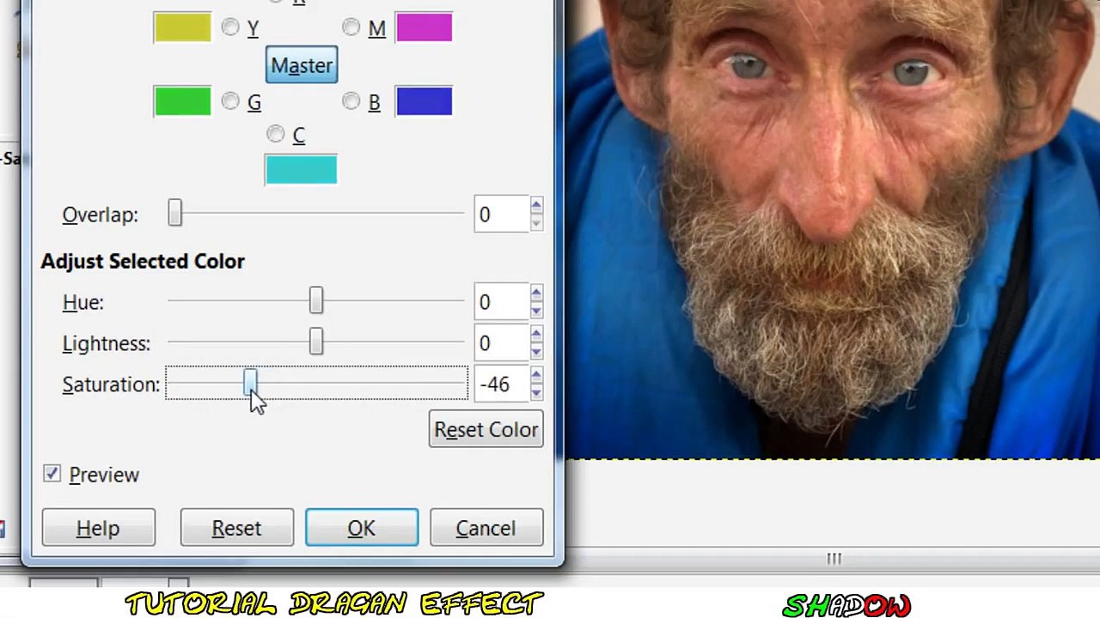
Task: Decrease Saturation with its down arrow
Action: [536, 393]
